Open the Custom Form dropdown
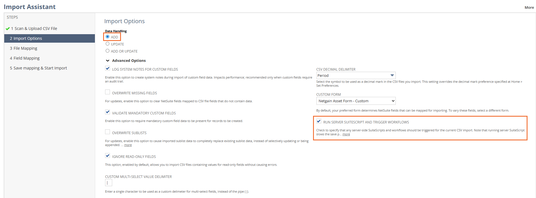 pyautogui.click(x=356, y=101)
